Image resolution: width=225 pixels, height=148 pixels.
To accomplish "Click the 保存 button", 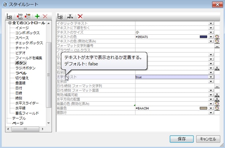I will (x=182, y=139).
